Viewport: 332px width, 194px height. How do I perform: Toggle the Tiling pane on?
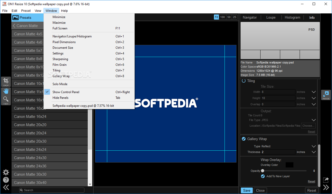(x=244, y=81)
